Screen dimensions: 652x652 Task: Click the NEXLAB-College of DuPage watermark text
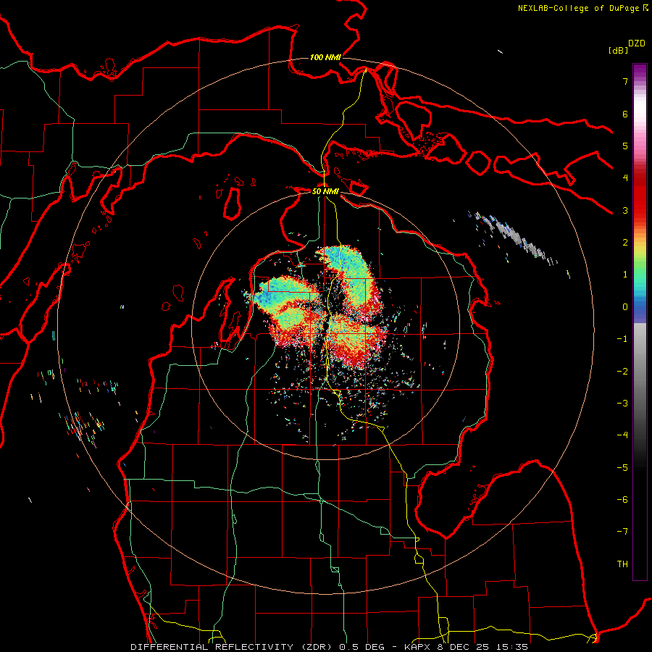tap(580, 8)
